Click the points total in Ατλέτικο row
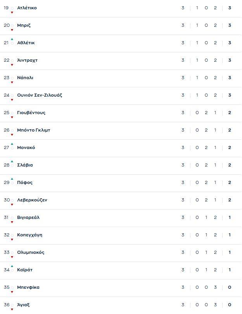Image resolution: width=242 pixels, height=314 pixels. point(230,8)
